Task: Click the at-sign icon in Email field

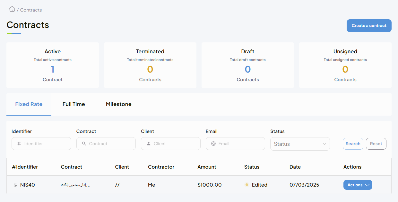Action: pyautogui.click(x=213, y=144)
